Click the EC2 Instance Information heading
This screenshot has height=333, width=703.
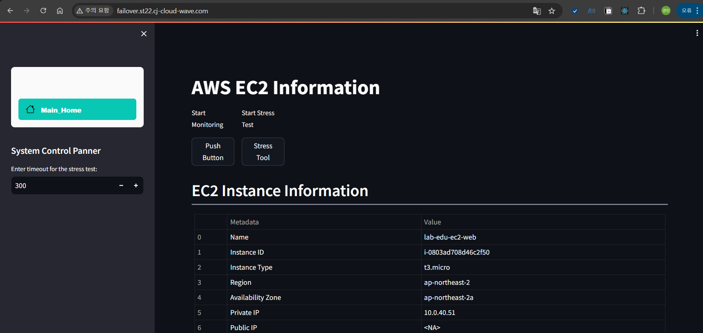click(x=280, y=191)
